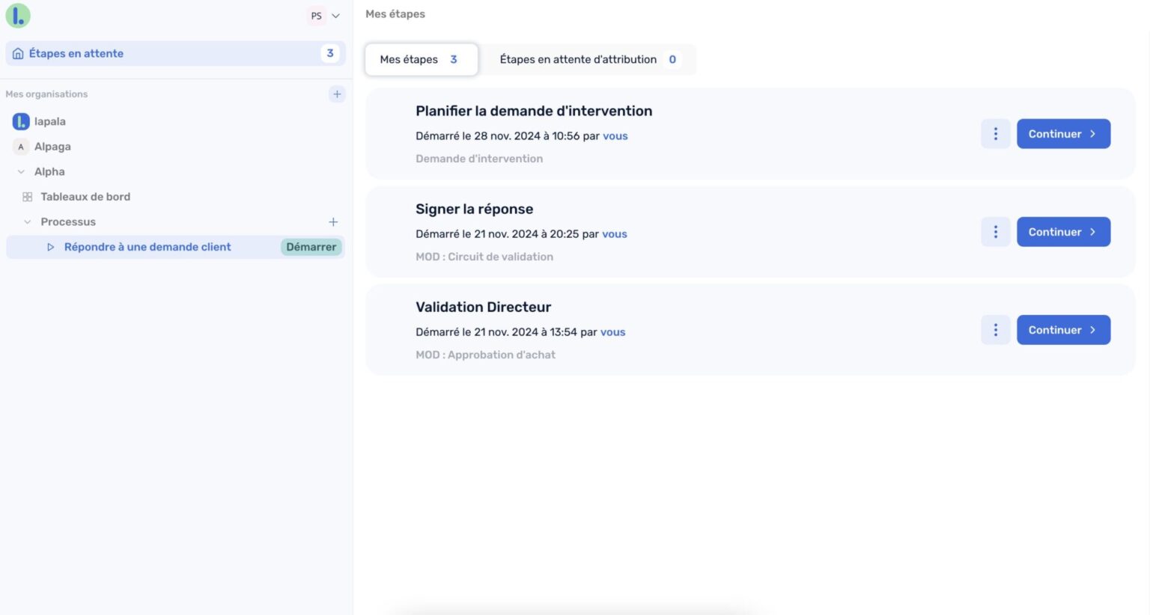Add a new organisation with plus icon
The image size is (1150, 615).
pyautogui.click(x=337, y=94)
